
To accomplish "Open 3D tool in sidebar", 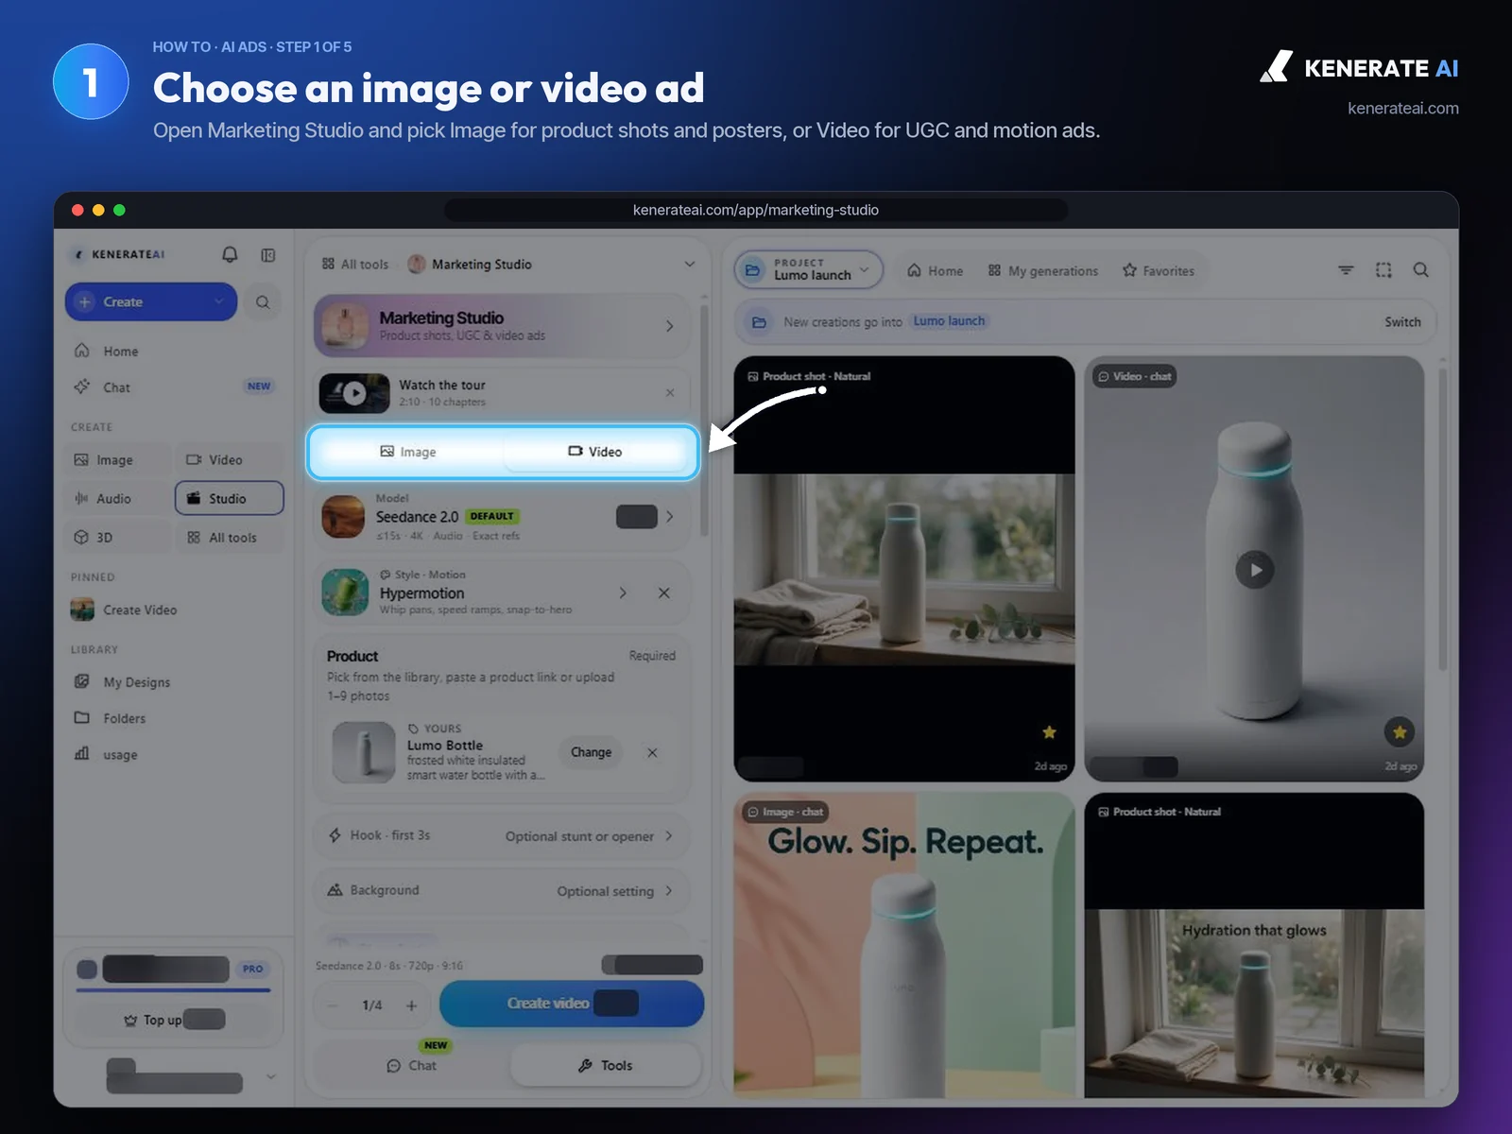I will 119,537.
